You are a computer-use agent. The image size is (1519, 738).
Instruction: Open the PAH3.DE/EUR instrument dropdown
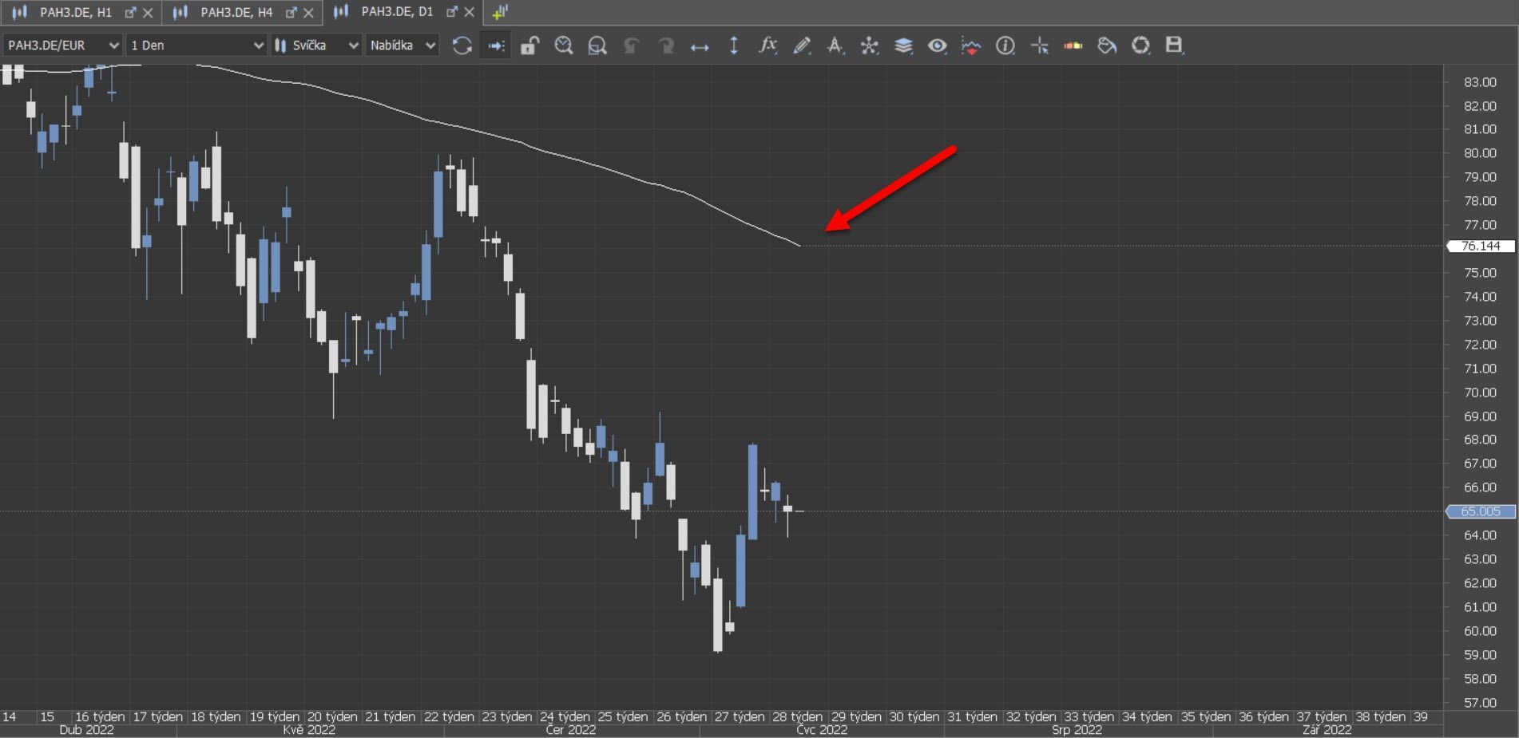(x=62, y=45)
